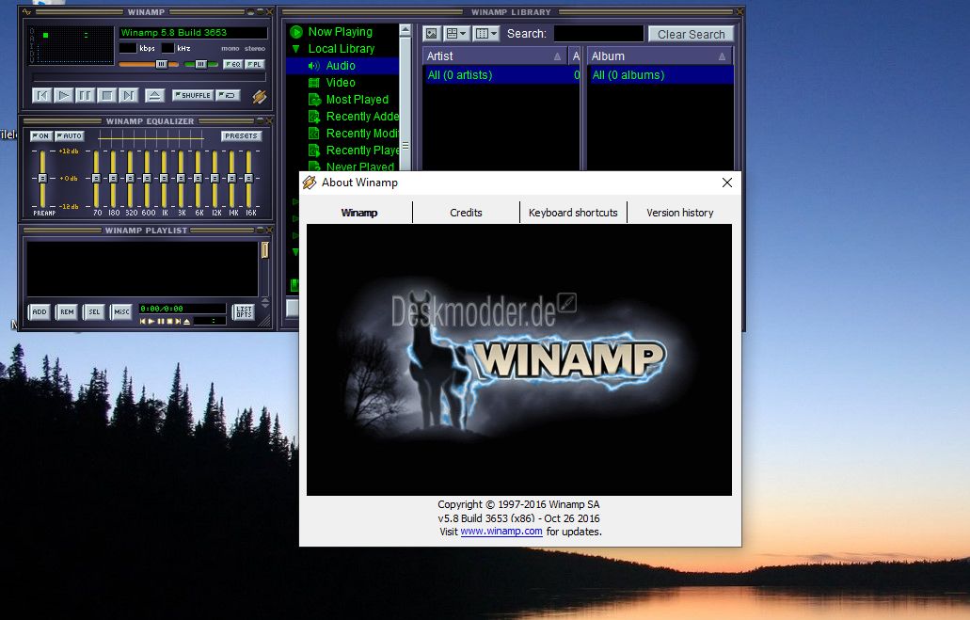Image resolution: width=970 pixels, height=620 pixels.
Task: Sort by the Artist column header
Action: coord(495,56)
